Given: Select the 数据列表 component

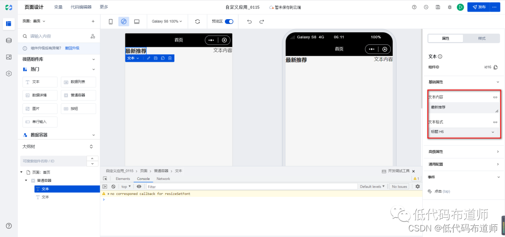Looking at the screenshot, I should pyautogui.click(x=78, y=82).
